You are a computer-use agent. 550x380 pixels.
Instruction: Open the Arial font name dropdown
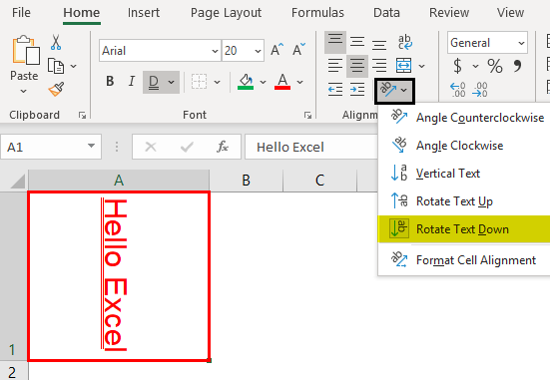click(x=215, y=51)
